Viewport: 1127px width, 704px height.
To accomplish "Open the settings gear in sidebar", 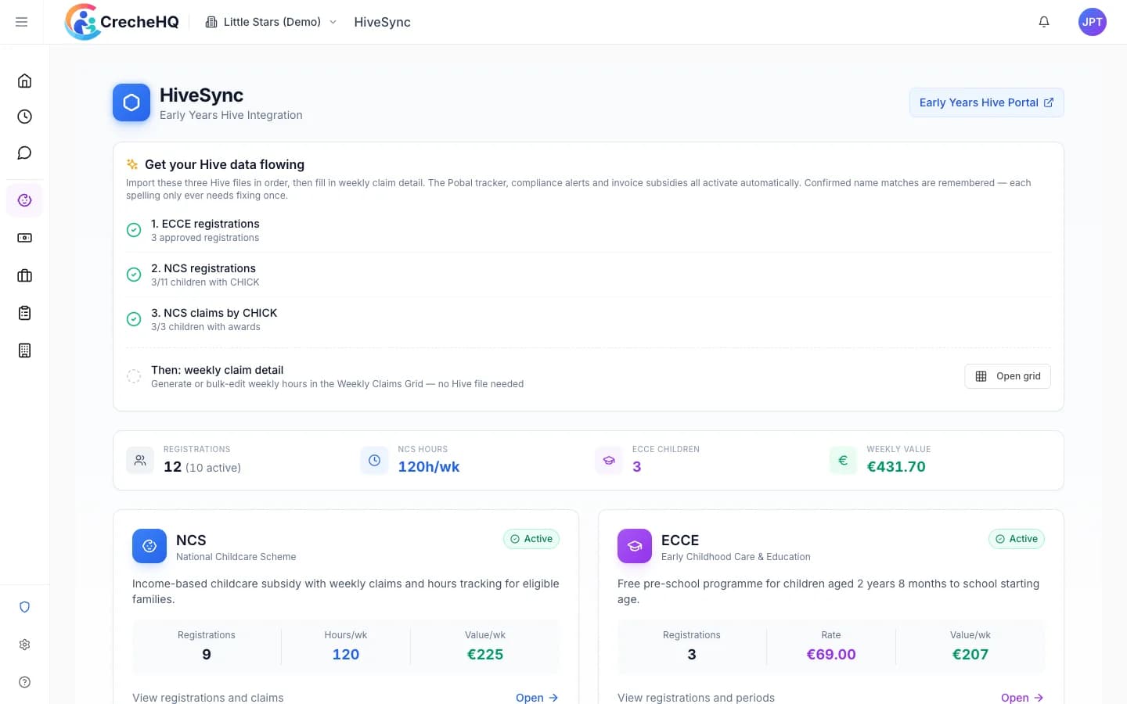I will pos(25,645).
